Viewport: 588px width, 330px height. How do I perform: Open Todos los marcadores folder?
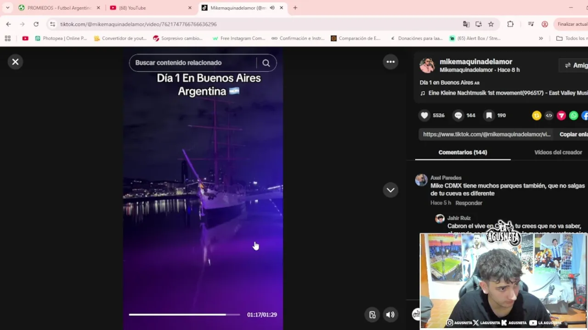coord(571,38)
